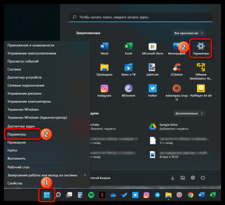
Task: Expand Завершение работы или выход submenu
Action: pyautogui.click(x=47, y=175)
